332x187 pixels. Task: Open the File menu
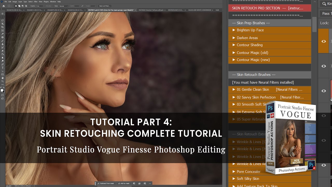(6, 2)
